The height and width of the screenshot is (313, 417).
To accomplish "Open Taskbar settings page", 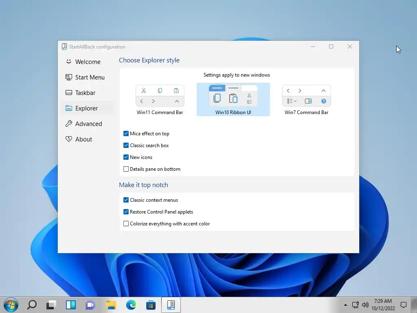I will coord(87,93).
